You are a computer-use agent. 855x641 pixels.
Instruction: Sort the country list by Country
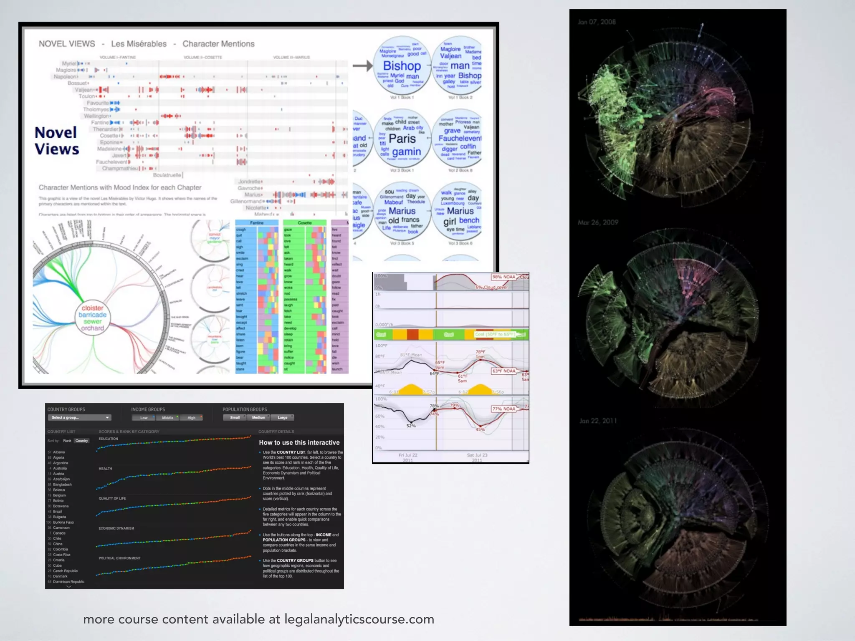pos(82,441)
